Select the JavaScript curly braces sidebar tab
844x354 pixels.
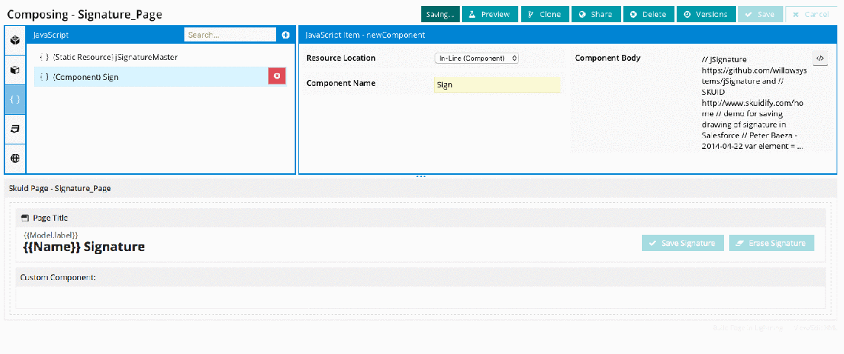15,99
